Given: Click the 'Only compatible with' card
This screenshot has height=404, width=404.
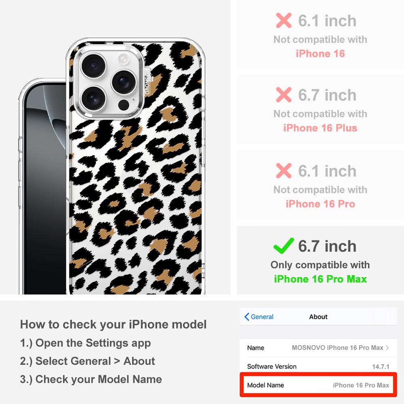Looking at the screenshot, I should point(320,260).
